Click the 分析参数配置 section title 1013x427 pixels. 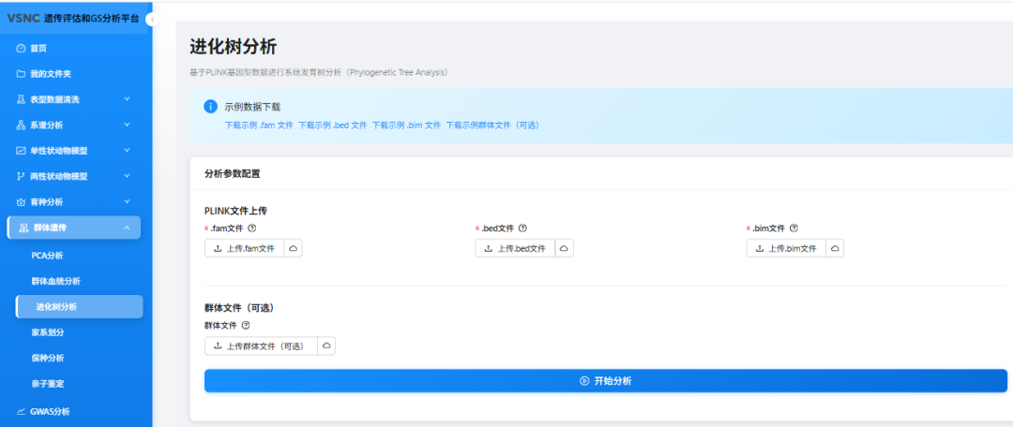pos(232,173)
